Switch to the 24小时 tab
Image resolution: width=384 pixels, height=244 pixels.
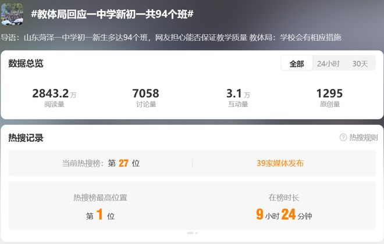point(328,63)
